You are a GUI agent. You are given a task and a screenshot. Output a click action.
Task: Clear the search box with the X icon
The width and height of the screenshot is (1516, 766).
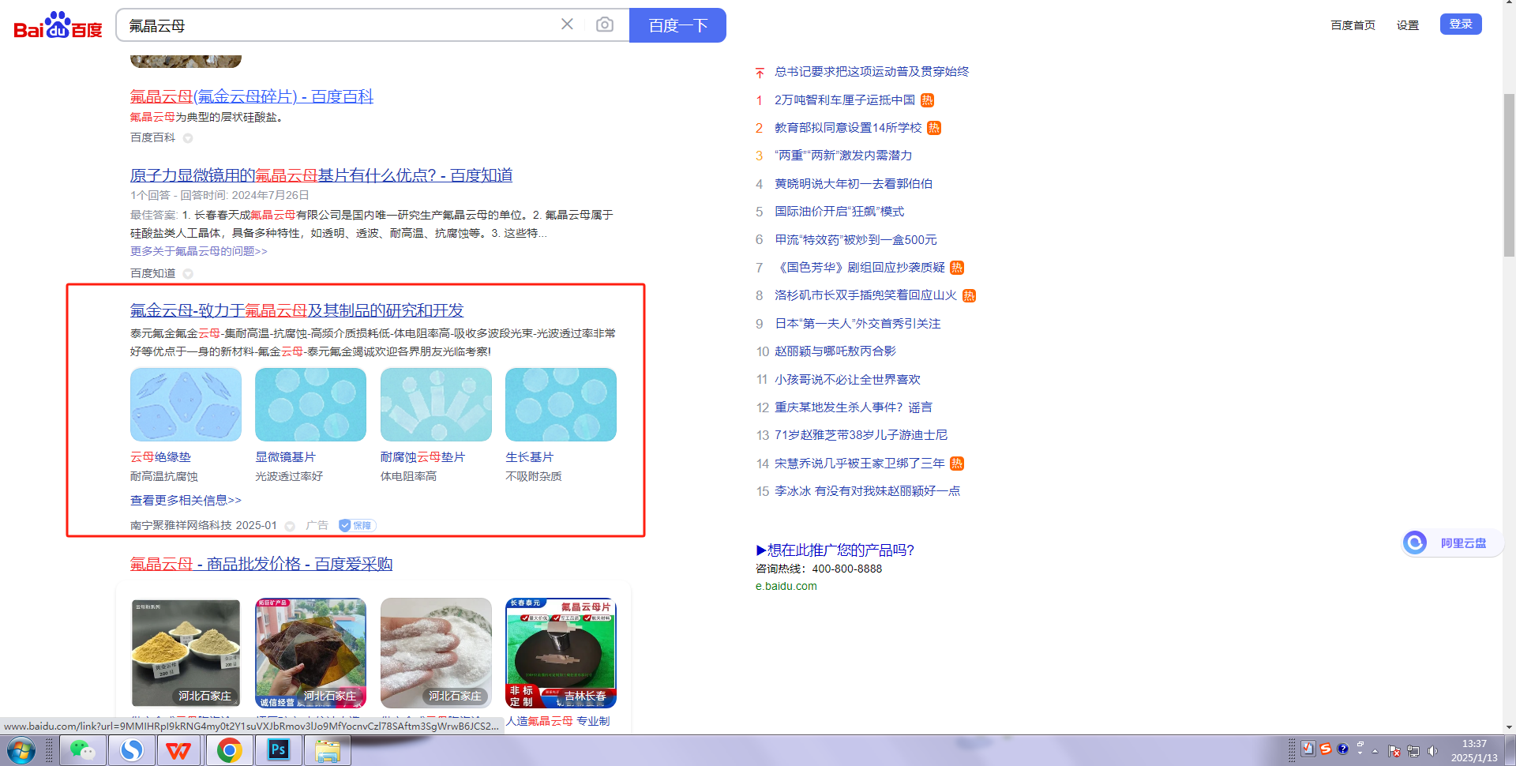coord(567,24)
